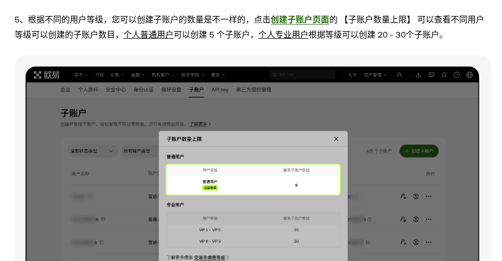Click the VIP 1 - VIP 5 cell

coord(210,230)
